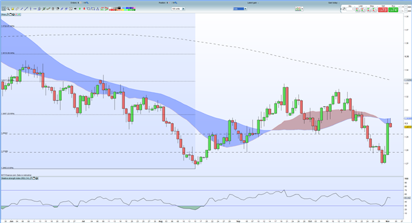Pick the black color swatch
The height and width of the screenshot is (223, 412).
[119, 8]
